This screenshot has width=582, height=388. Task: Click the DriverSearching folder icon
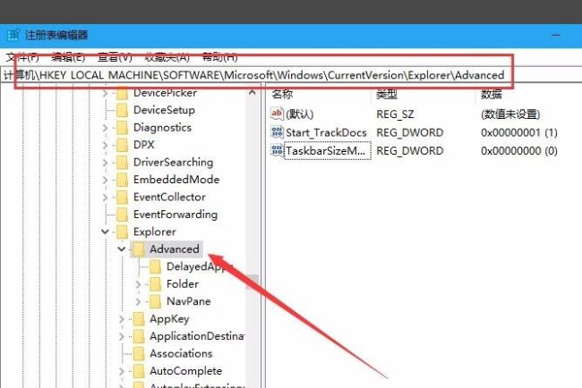pyautogui.click(x=122, y=162)
